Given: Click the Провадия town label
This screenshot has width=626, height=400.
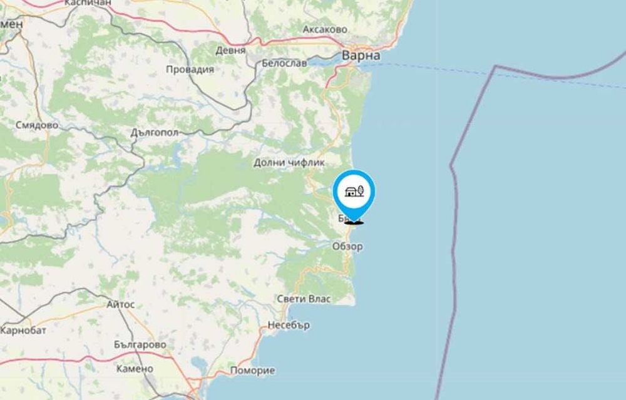Looking at the screenshot, I should point(190,69).
